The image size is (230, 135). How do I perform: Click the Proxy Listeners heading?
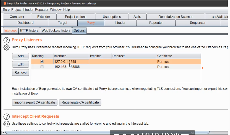coord(27,40)
